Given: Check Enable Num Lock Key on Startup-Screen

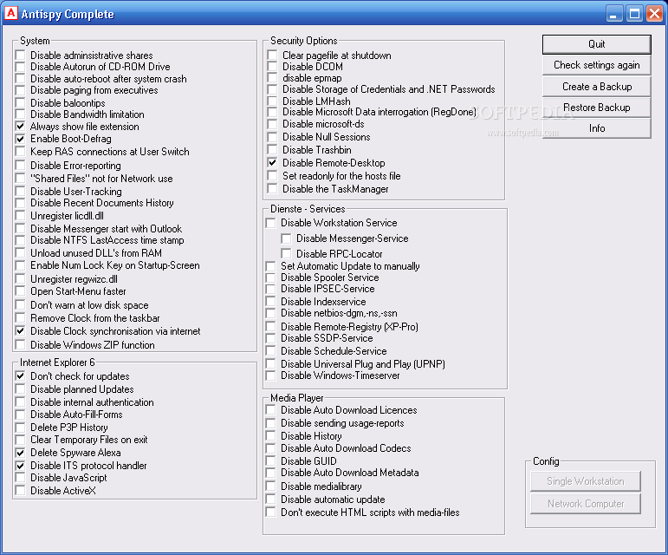Looking at the screenshot, I should (x=20, y=265).
